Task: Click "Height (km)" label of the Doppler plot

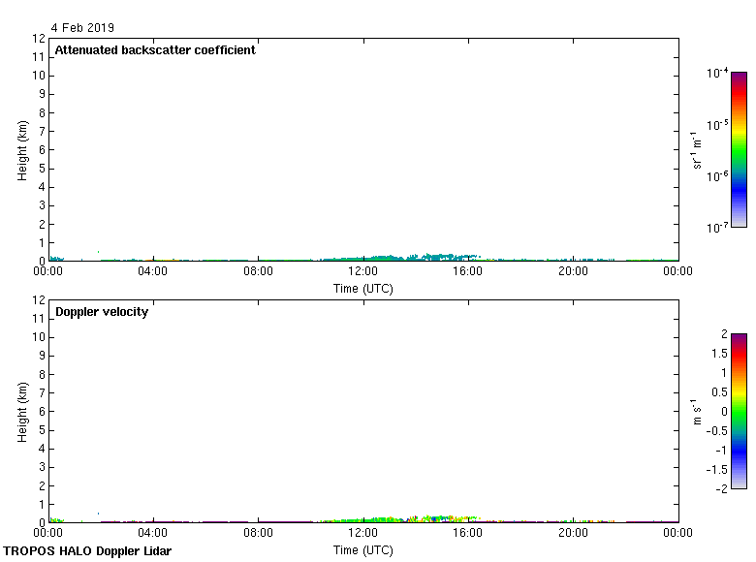Action: [22, 411]
